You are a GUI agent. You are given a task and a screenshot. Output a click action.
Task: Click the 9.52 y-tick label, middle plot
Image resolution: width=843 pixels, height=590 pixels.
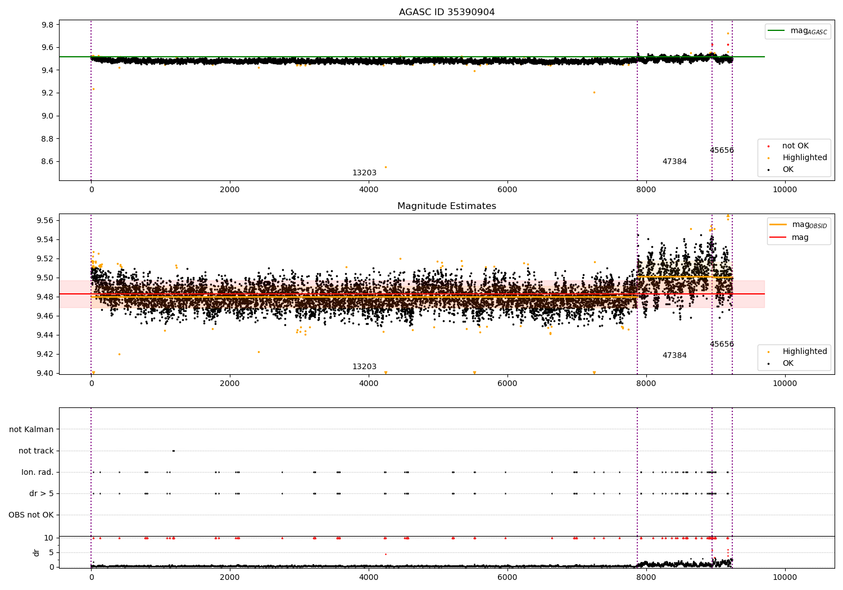coord(46,258)
